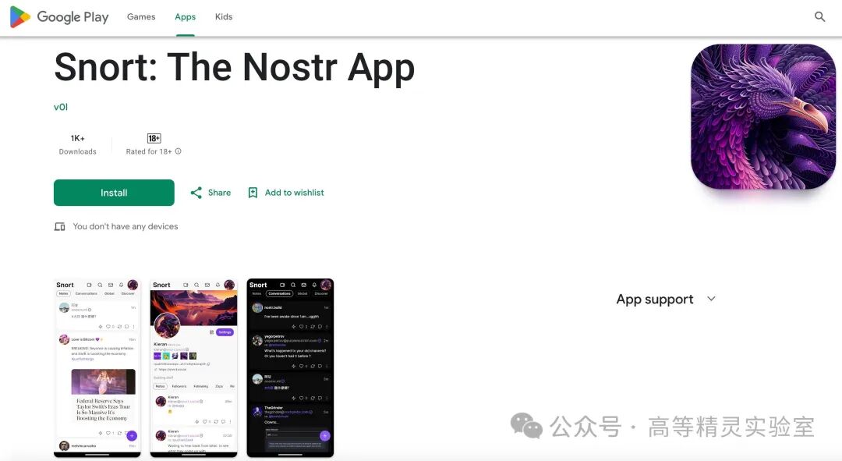Viewport: 842px width, 461px height.
Task: Open the Kieran profile screenshot
Action: pos(194,368)
